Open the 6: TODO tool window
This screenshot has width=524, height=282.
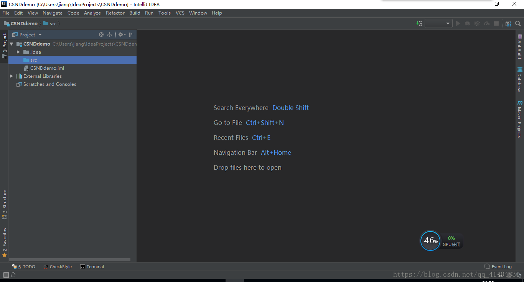coord(23,267)
